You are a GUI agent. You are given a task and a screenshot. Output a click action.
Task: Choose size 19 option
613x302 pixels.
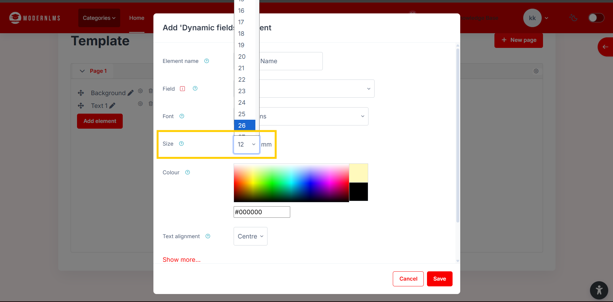[245, 45]
